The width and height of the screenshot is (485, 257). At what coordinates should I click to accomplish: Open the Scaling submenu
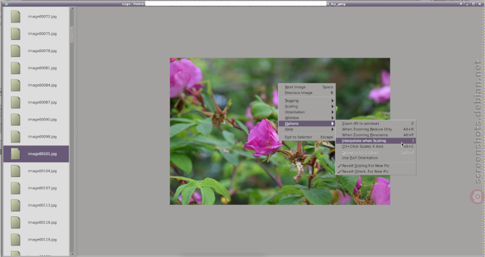tap(307, 107)
